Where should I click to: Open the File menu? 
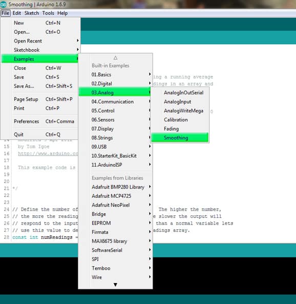click(6, 13)
